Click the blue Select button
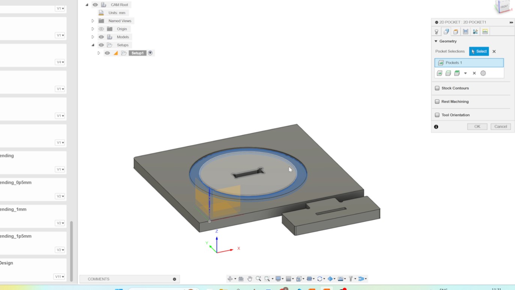515x290 pixels. (479, 51)
